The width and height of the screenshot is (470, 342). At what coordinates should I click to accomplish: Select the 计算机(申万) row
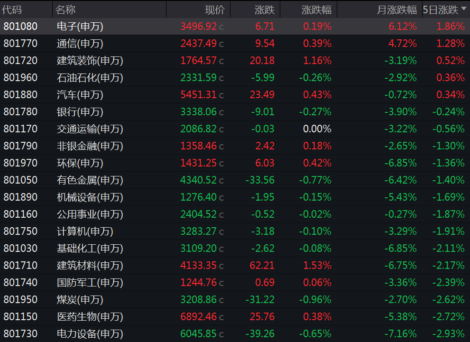(x=85, y=231)
